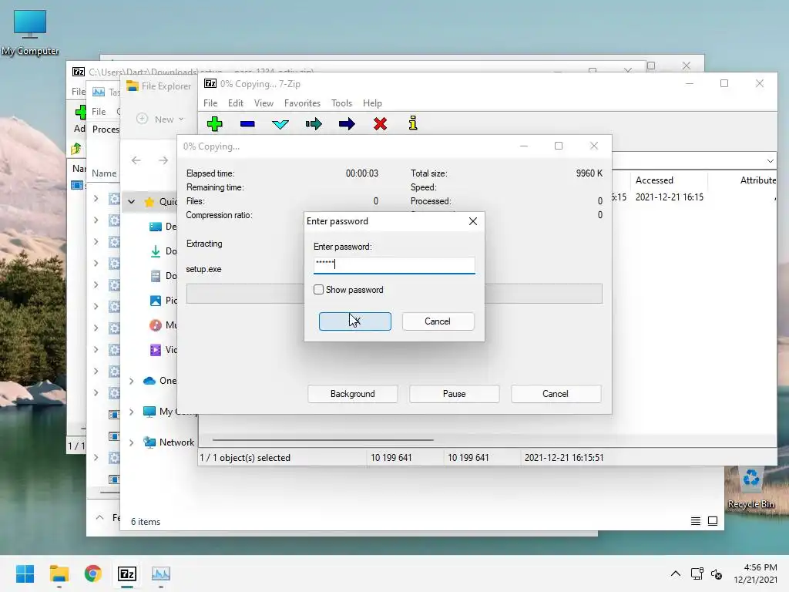Confirm the password with the OK button

point(354,321)
